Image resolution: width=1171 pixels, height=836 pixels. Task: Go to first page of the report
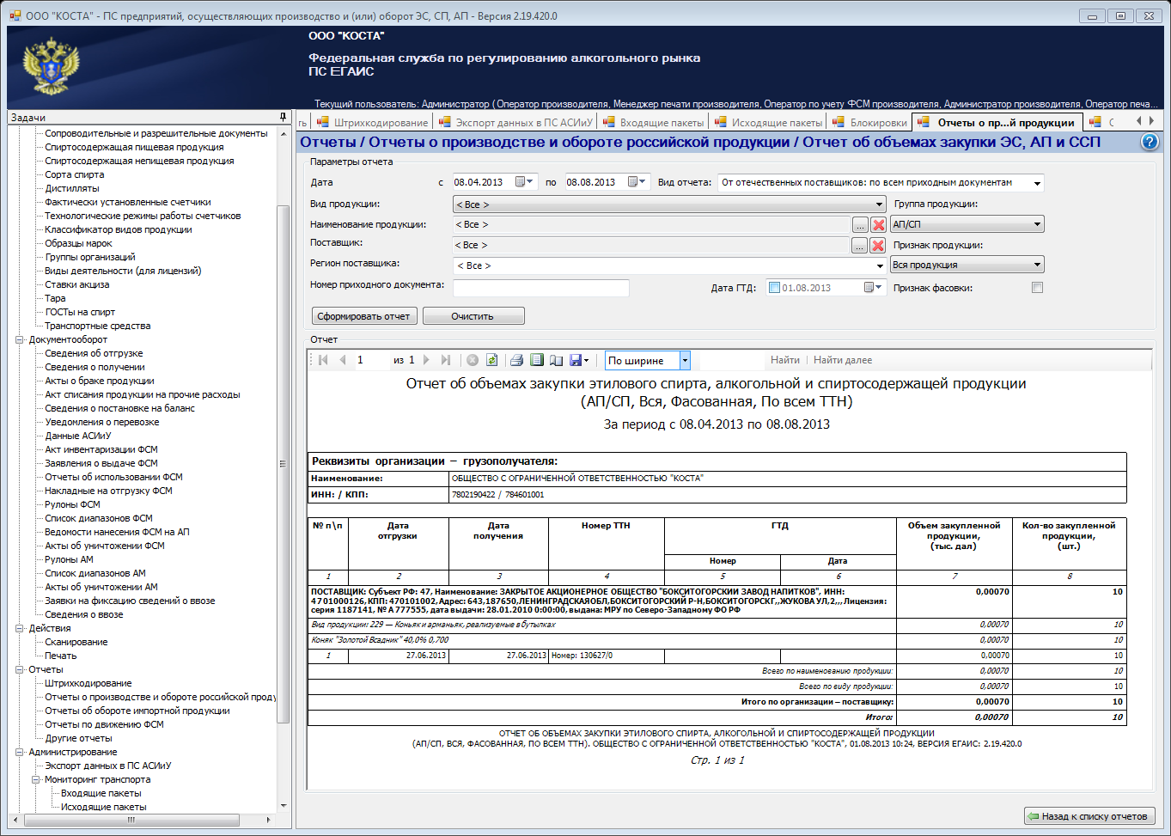pyautogui.click(x=324, y=360)
